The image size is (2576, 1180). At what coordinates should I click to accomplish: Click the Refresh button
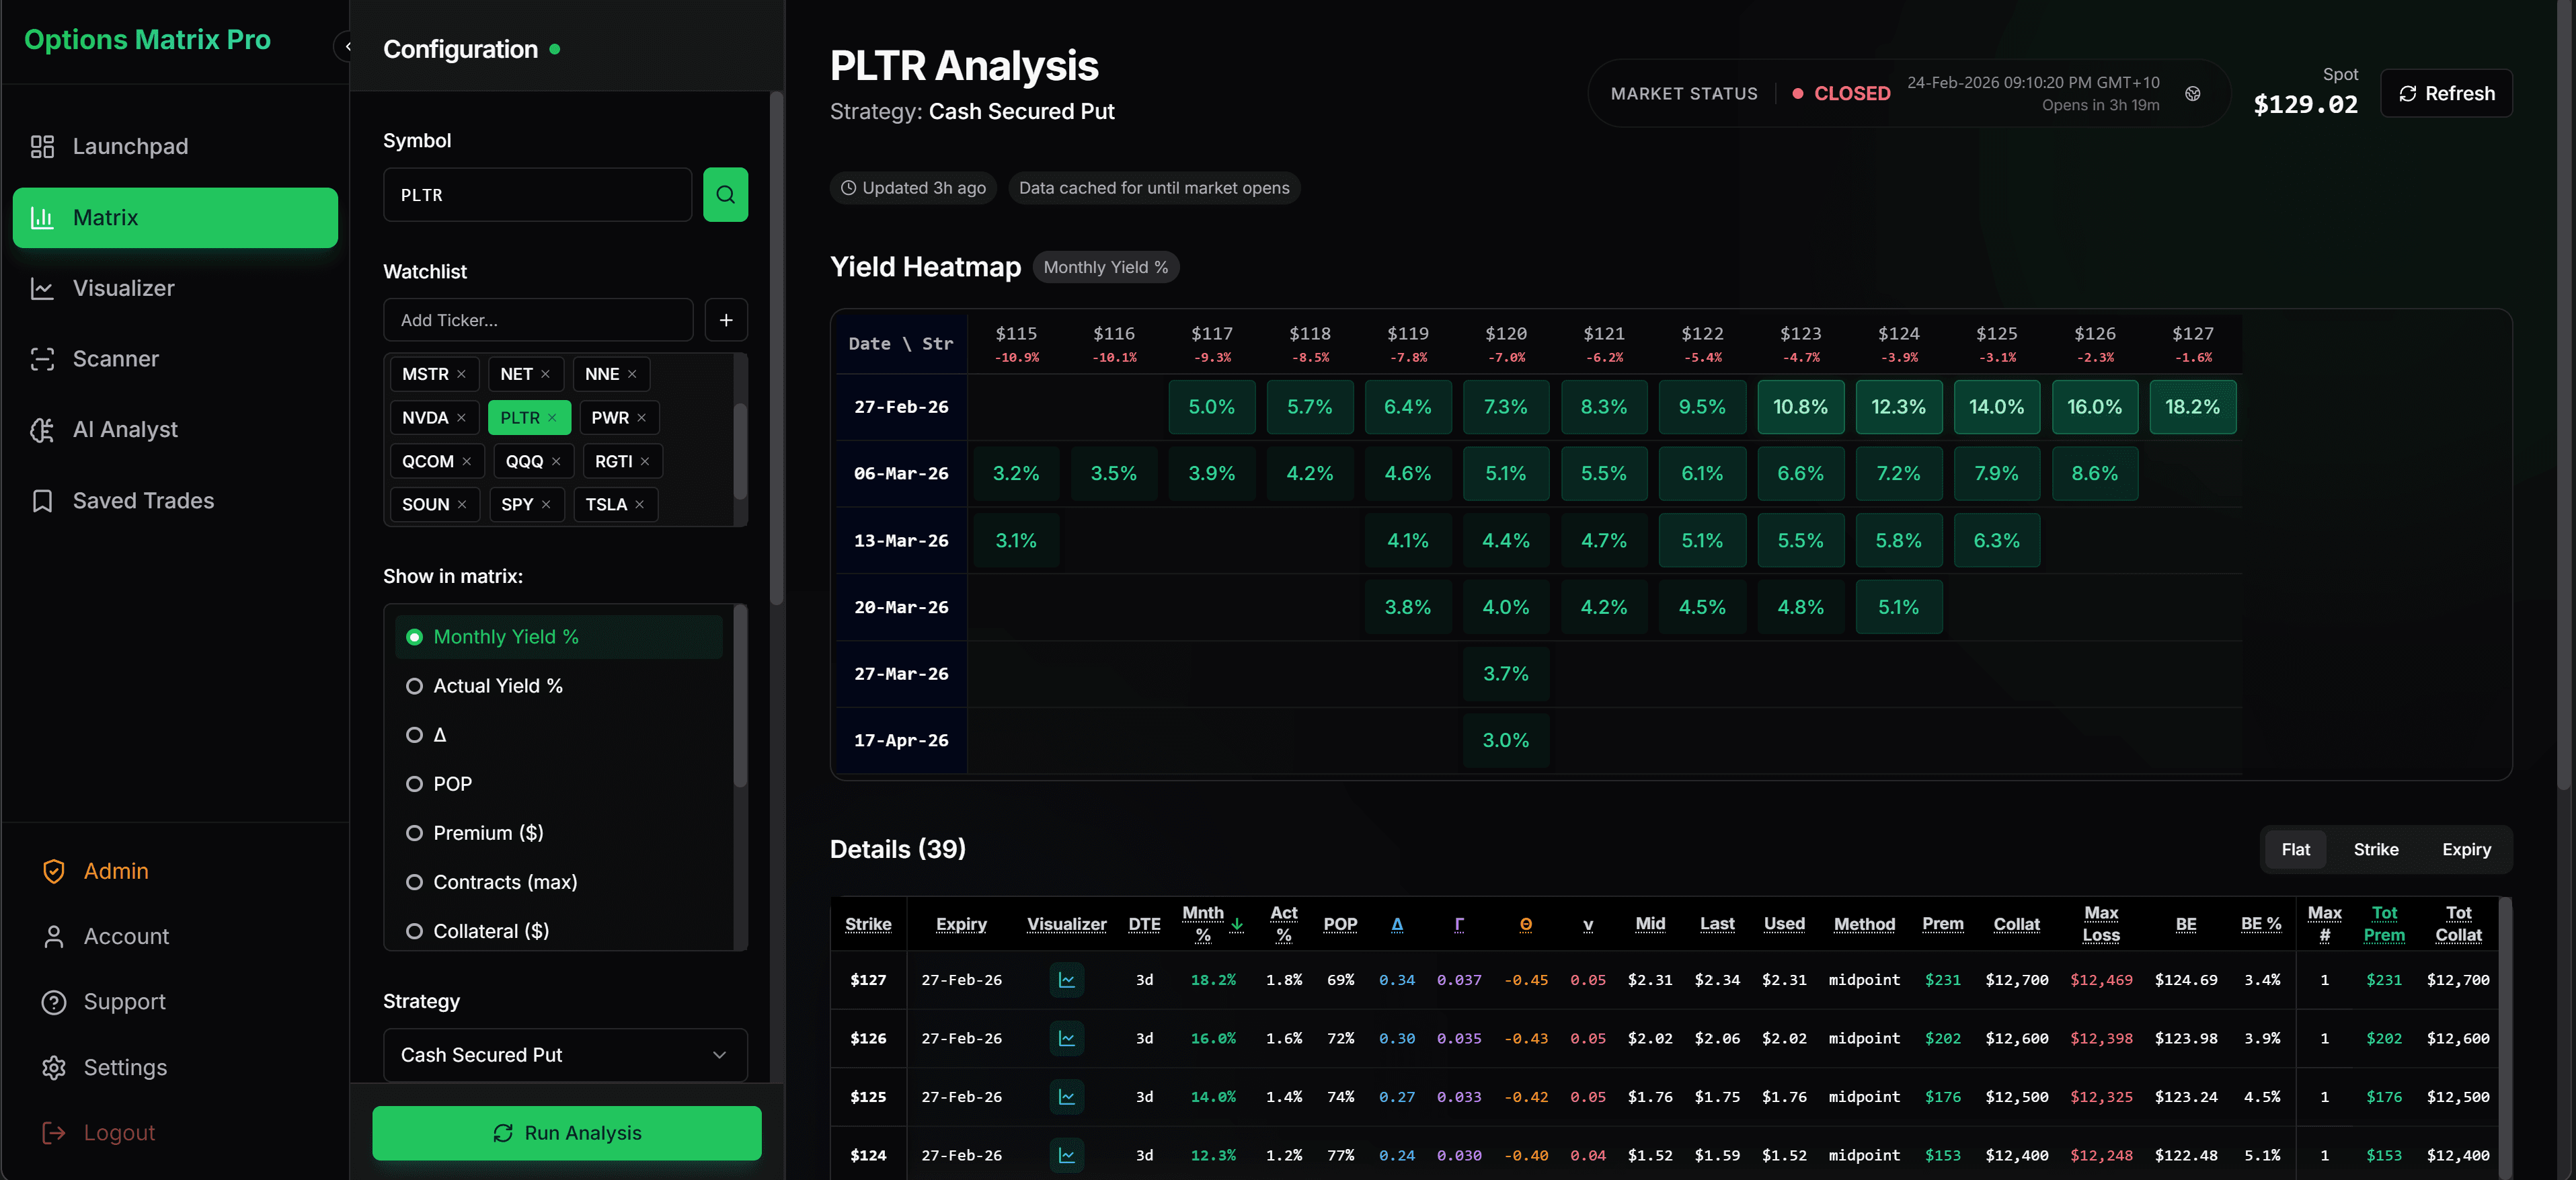coord(2446,93)
